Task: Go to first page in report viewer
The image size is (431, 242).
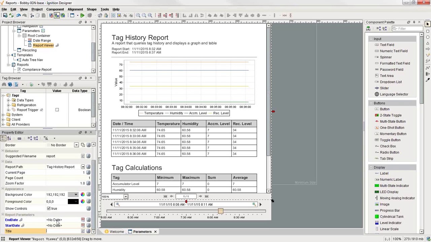Action: point(165,196)
